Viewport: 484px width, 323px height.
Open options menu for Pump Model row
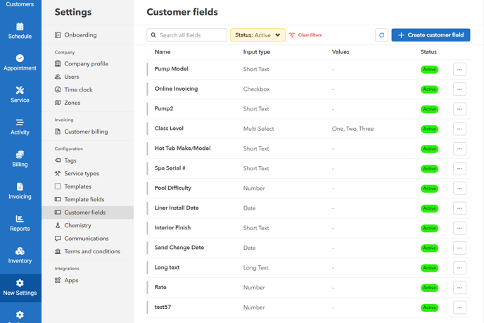point(459,70)
